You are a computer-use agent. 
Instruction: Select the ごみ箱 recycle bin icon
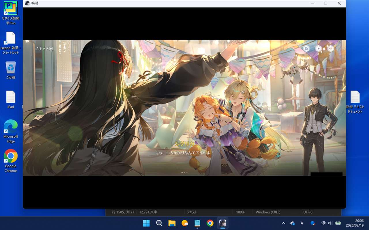tap(11, 68)
